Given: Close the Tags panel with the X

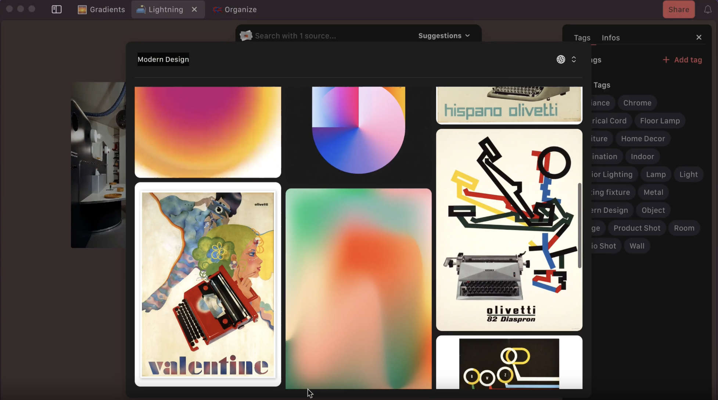Looking at the screenshot, I should click(699, 37).
